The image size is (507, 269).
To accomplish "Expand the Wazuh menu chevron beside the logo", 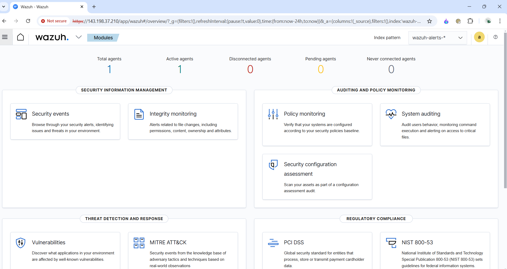I will click(x=78, y=37).
